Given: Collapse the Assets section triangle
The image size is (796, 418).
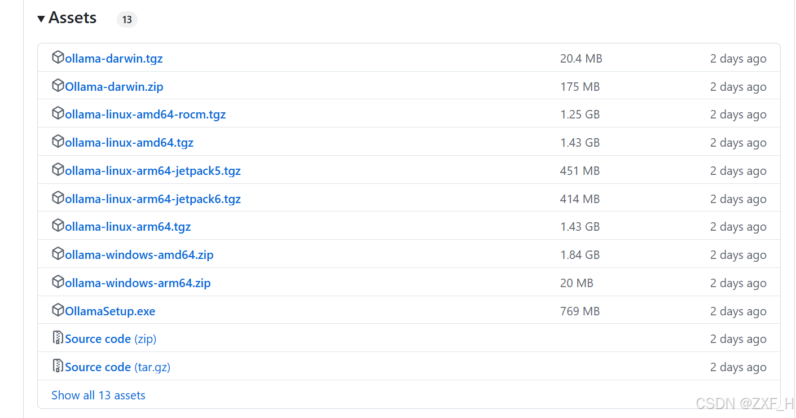Looking at the screenshot, I should click(x=41, y=19).
